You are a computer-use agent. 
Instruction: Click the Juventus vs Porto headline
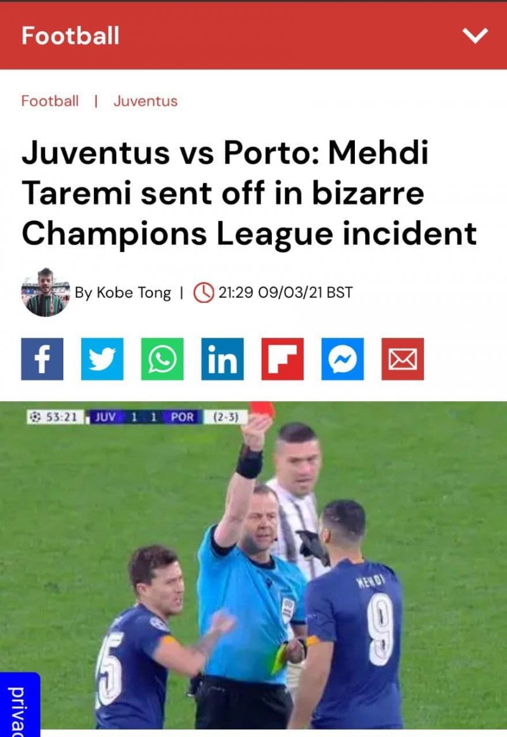point(249,192)
